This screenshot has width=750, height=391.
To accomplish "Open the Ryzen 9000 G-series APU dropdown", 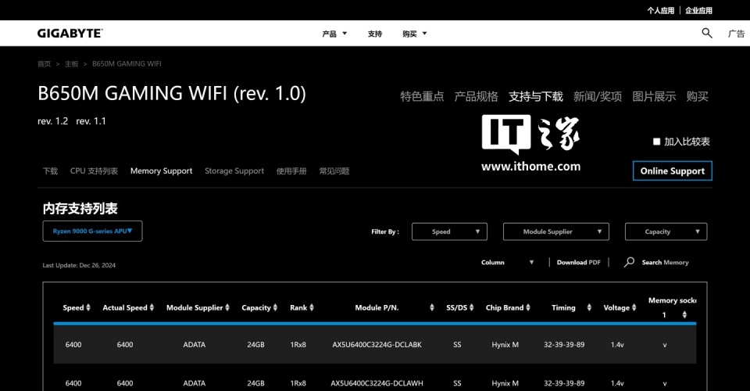I will coord(92,231).
